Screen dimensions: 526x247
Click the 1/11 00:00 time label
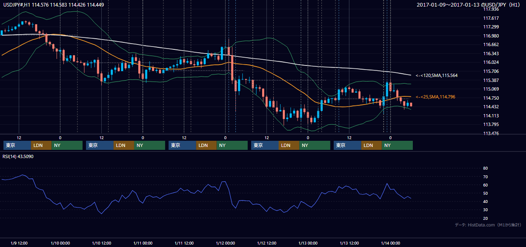click(143, 243)
